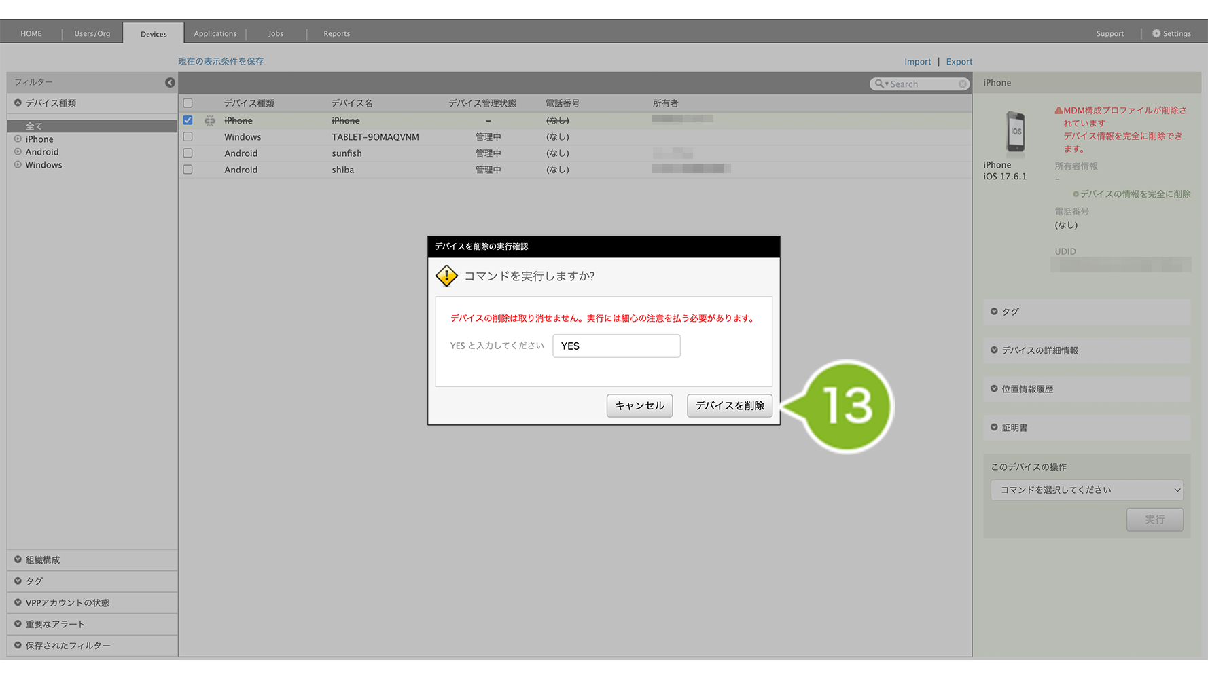Click the MDM profile warning triangle icon
The width and height of the screenshot is (1208, 679).
[x=1059, y=111]
